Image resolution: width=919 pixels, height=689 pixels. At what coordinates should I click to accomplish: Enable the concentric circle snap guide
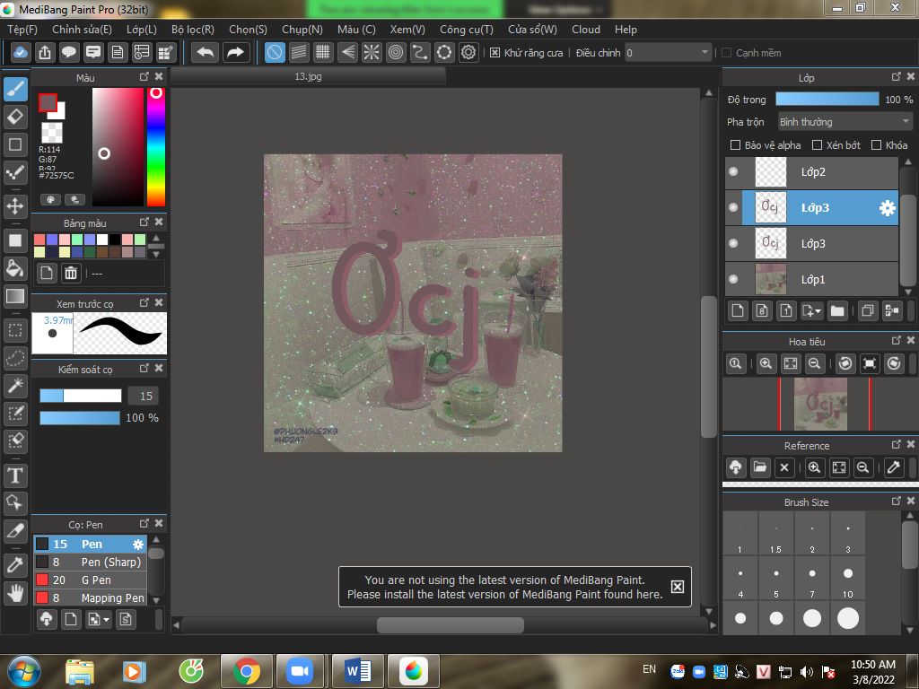396,53
